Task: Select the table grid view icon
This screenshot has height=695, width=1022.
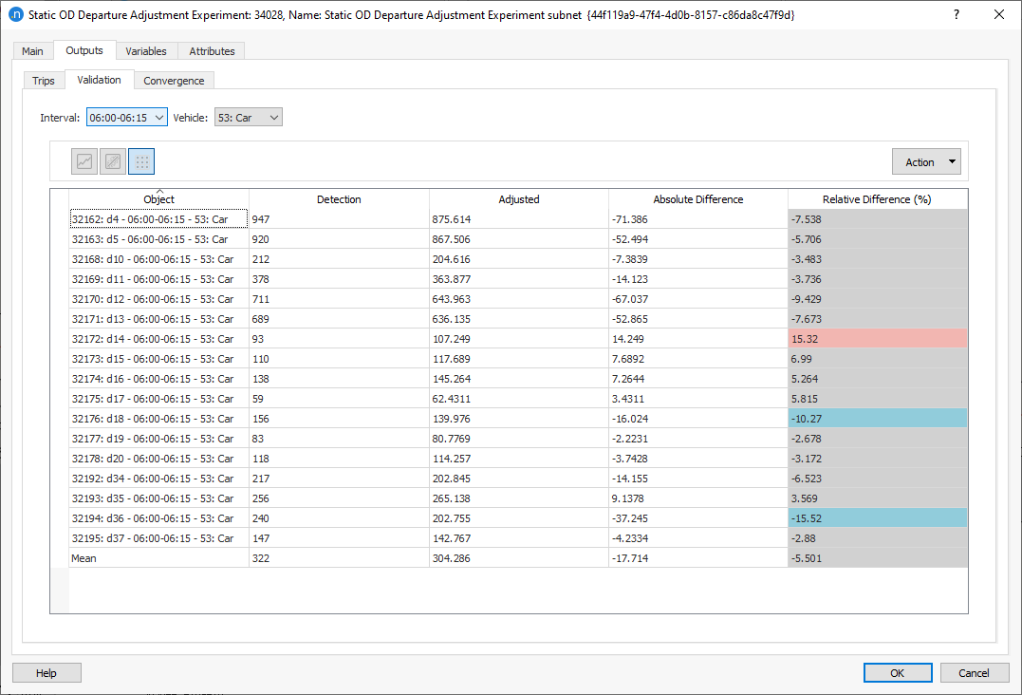Action: coord(140,160)
